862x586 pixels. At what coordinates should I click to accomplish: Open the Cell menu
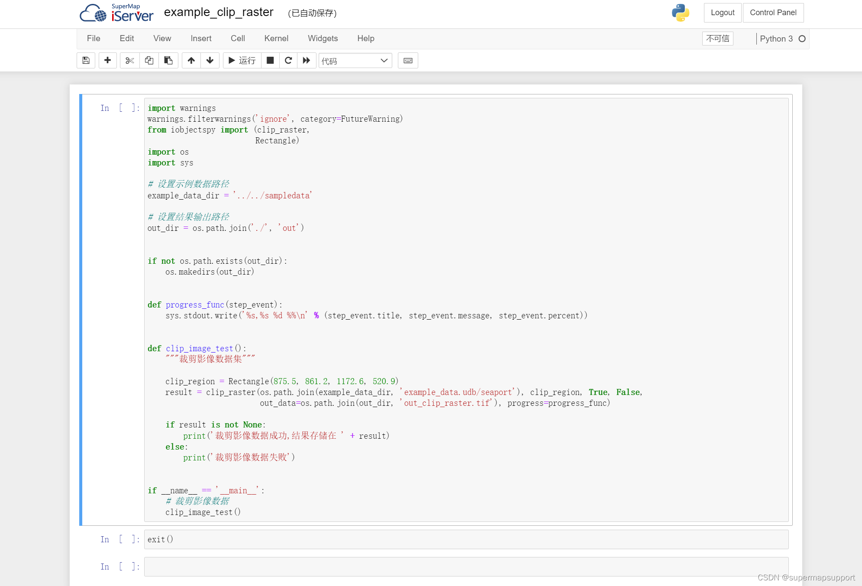click(x=238, y=39)
